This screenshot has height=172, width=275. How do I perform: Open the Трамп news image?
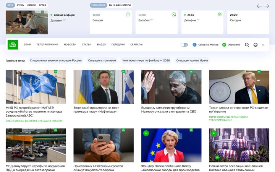[x=239, y=87]
